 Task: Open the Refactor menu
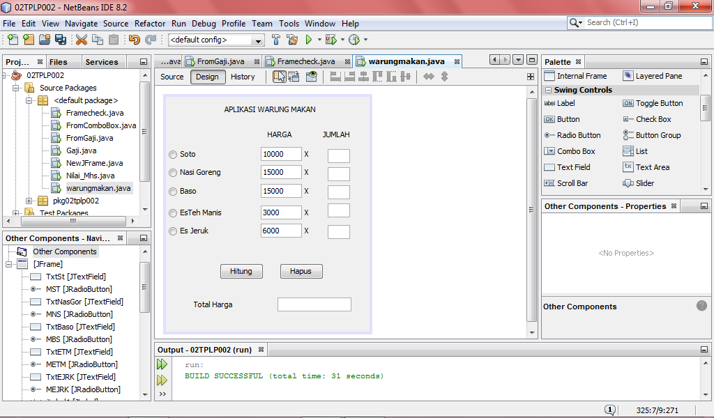150,23
